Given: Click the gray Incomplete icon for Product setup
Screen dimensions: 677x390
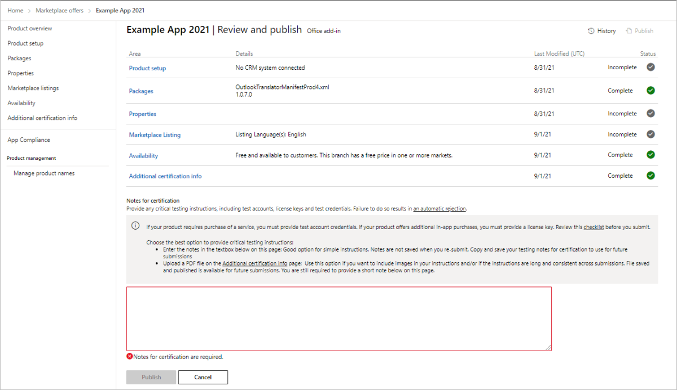Looking at the screenshot, I should click(x=650, y=68).
